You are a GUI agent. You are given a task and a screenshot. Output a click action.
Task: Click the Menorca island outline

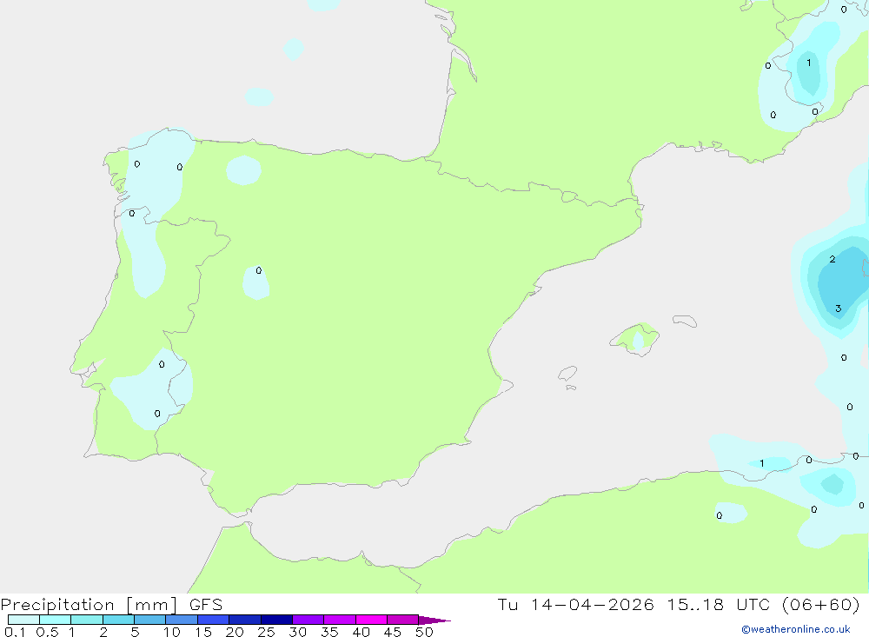tap(685, 321)
